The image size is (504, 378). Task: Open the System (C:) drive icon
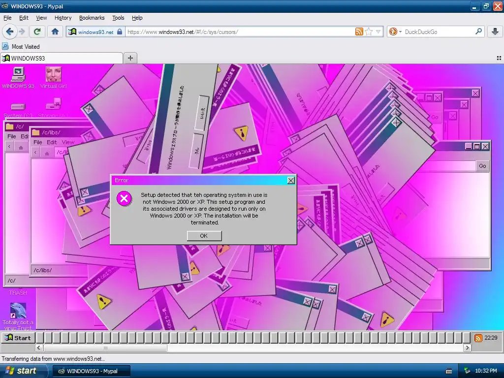(x=18, y=109)
